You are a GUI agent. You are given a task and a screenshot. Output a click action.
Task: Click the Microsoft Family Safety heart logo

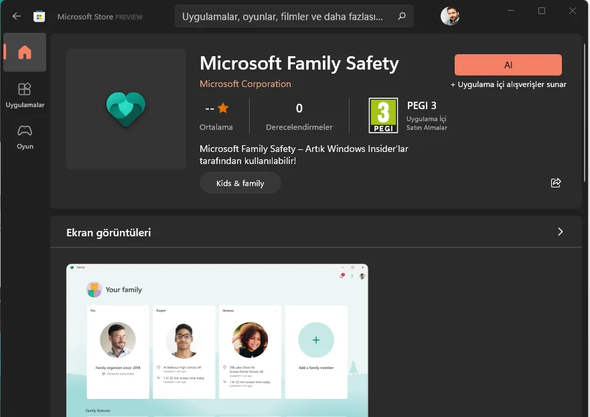click(x=126, y=108)
